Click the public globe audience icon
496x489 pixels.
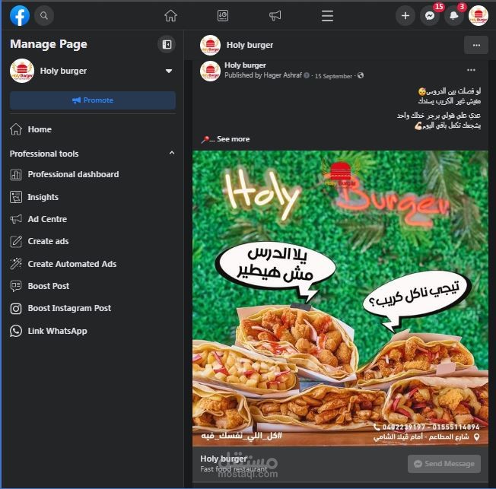tap(361, 75)
